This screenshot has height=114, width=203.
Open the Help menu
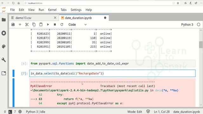click(89, 10)
